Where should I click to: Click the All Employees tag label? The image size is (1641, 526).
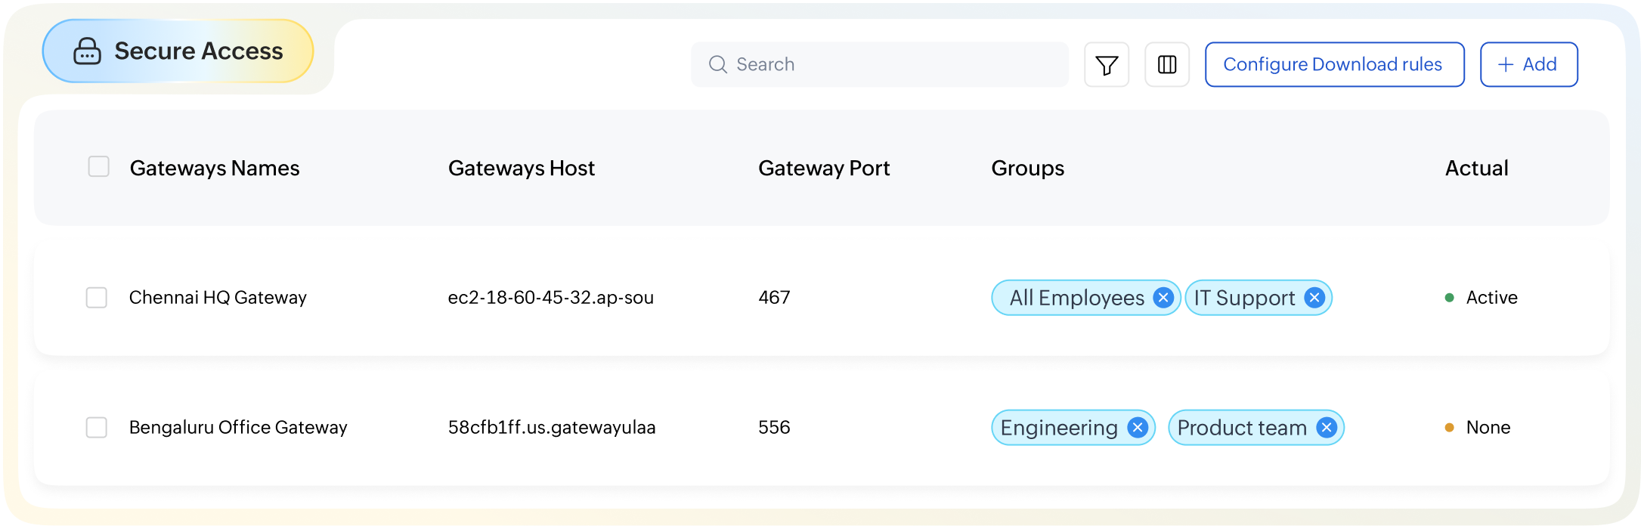pos(1076,298)
